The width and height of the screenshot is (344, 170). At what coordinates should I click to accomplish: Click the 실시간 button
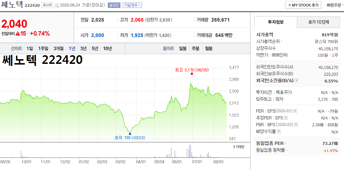click(114, 5)
